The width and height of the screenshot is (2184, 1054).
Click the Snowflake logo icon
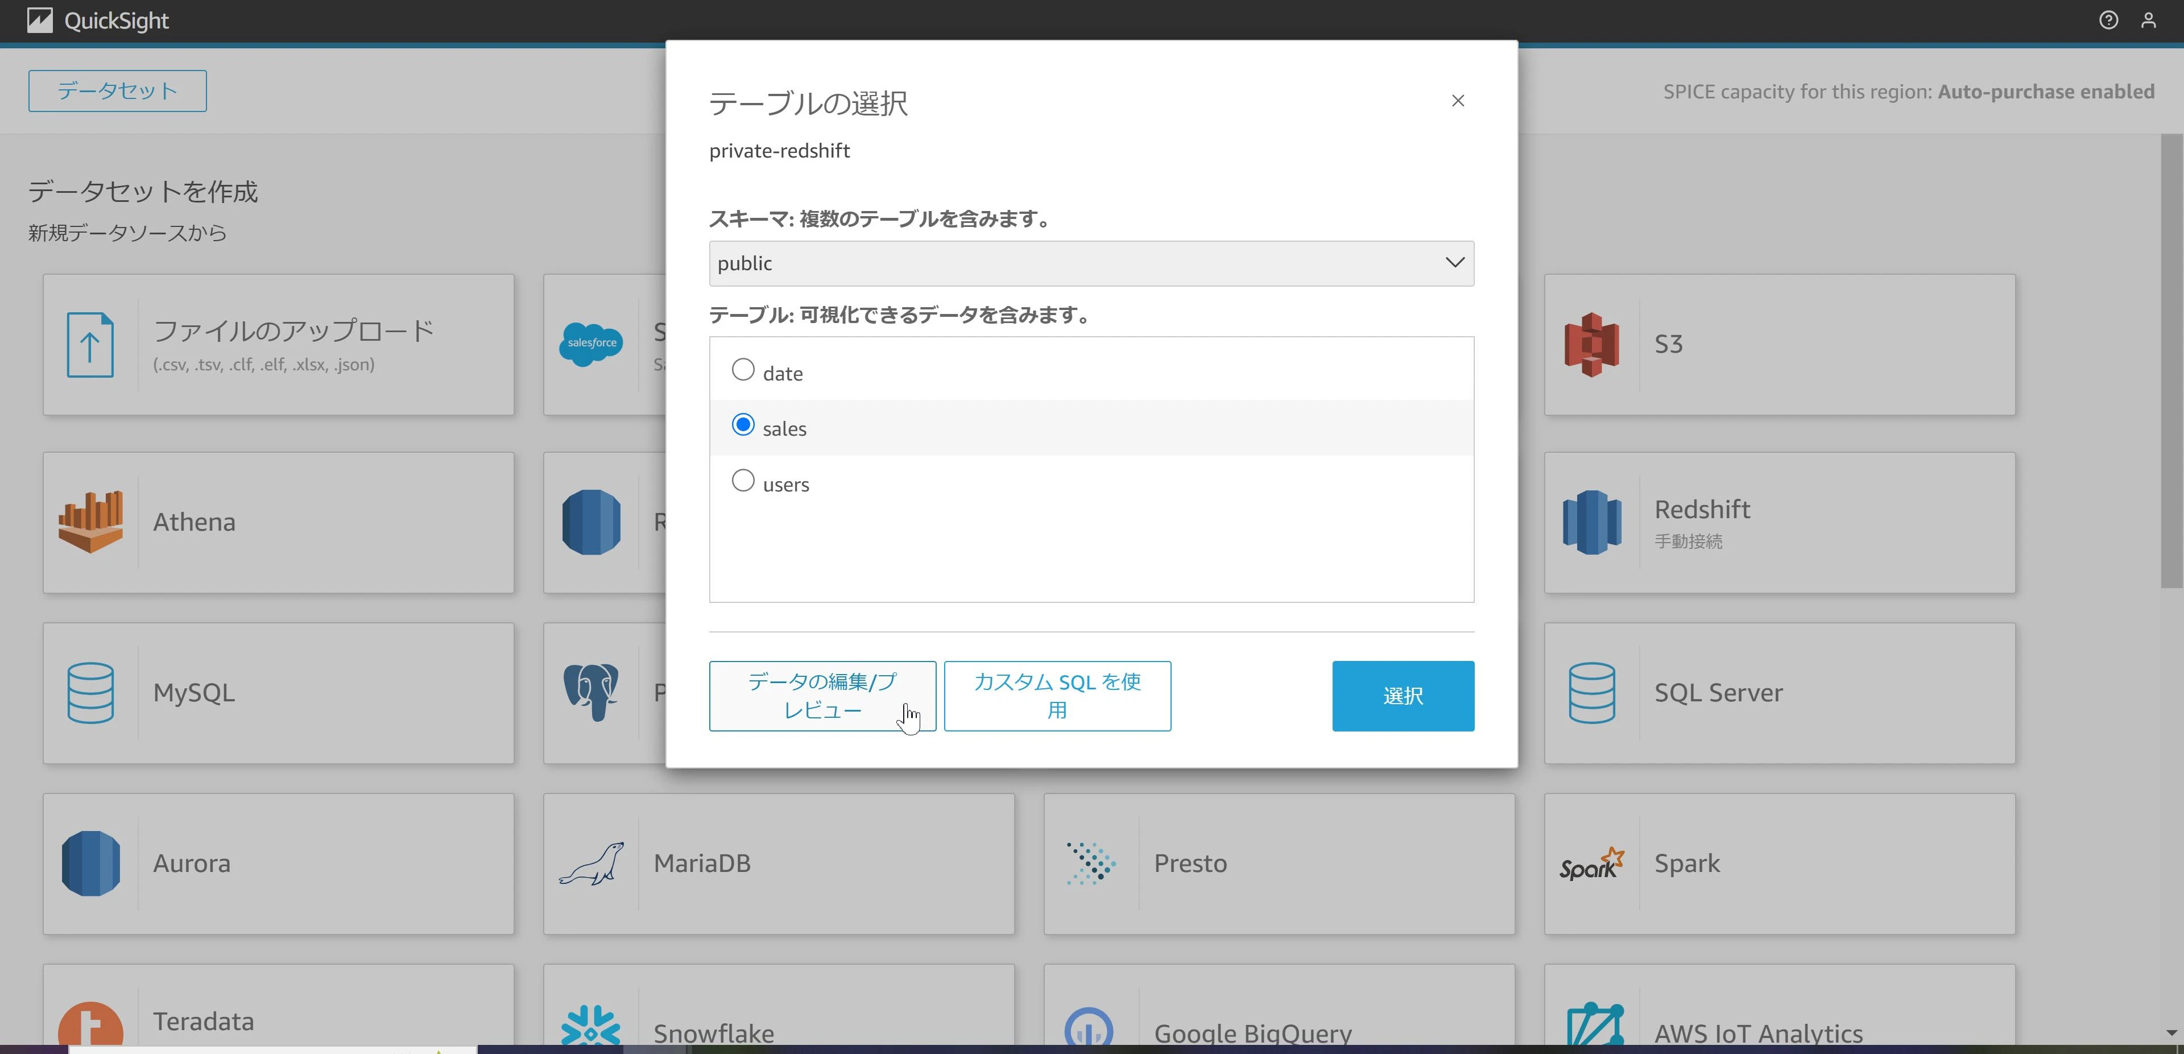(x=591, y=1024)
